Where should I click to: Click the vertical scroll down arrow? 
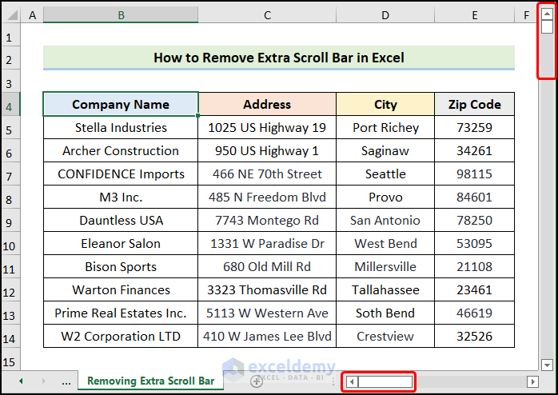point(547,365)
